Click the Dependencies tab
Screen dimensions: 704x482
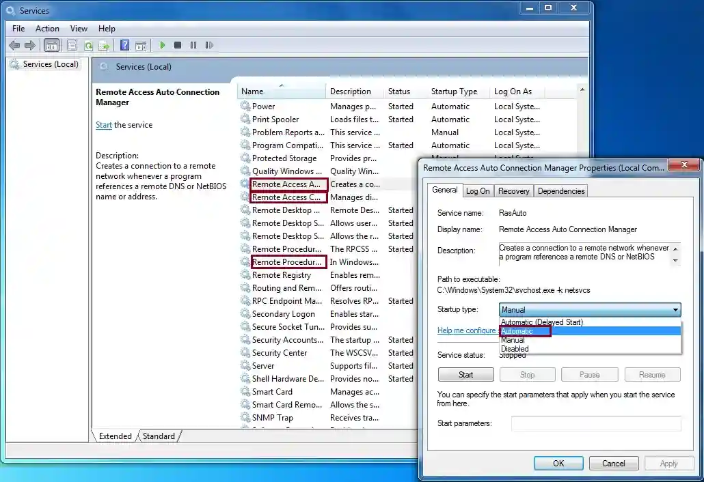tap(560, 190)
